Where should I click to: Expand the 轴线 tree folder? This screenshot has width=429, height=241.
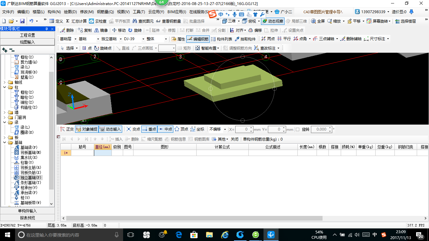tap(4, 82)
